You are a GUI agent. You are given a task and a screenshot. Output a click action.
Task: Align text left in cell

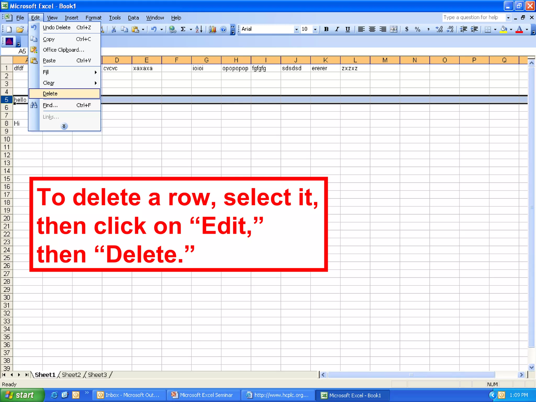click(361, 29)
